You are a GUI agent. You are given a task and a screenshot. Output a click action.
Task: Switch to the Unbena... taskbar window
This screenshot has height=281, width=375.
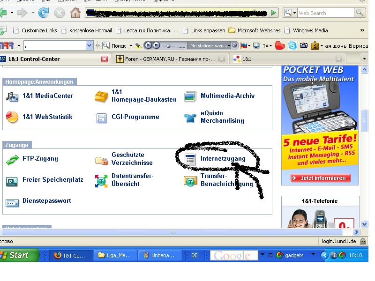tap(160, 255)
